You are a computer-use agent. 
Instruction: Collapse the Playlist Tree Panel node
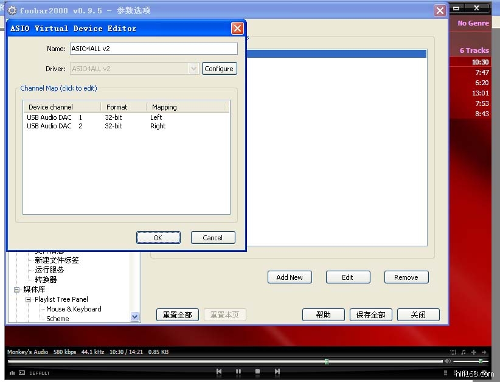pyautogui.click(x=29, y=299)
